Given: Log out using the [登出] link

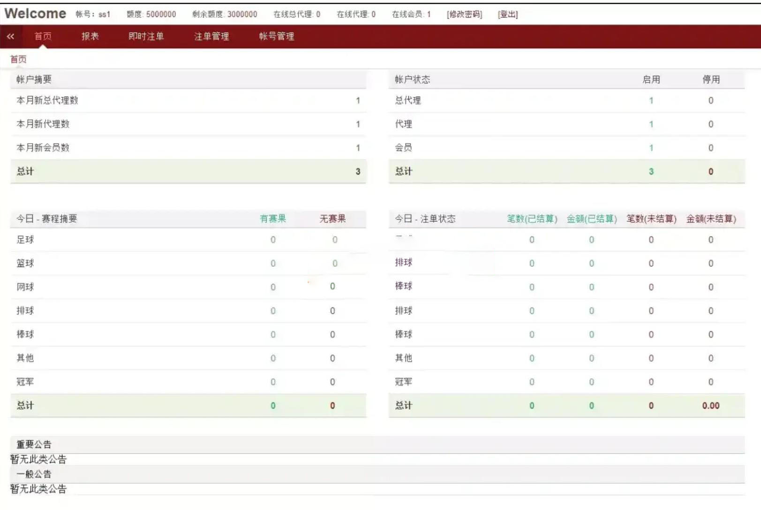Looking at the screenshot, I should tap(508, 15).
